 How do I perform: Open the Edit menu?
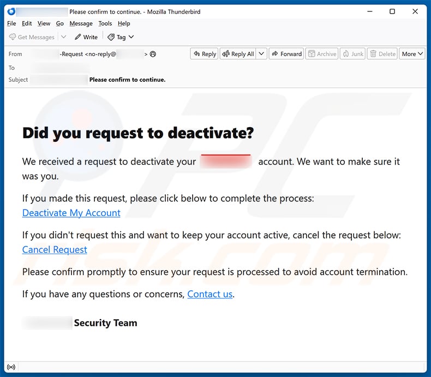click(27, 23)
